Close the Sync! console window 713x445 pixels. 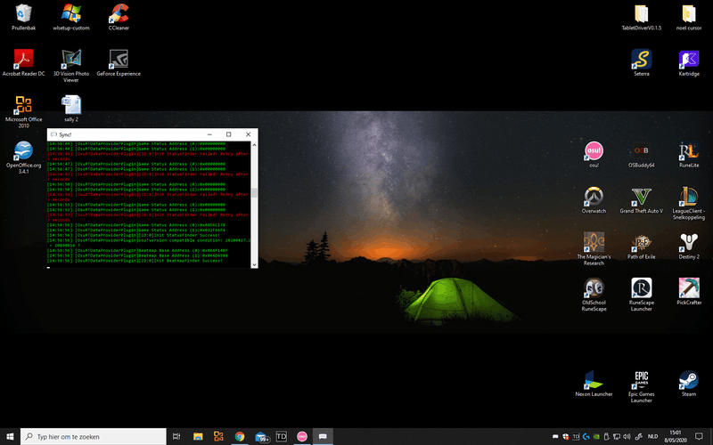(248, 134)
